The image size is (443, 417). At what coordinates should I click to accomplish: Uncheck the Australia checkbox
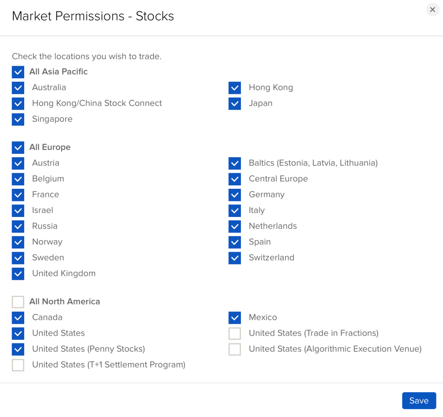(x=18, y=88)
